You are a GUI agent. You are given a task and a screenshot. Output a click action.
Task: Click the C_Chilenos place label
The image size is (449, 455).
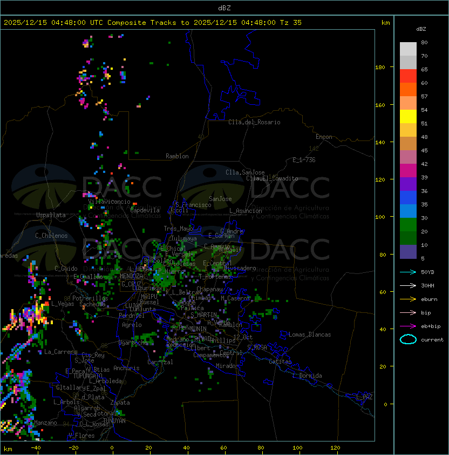[x=51, y=236]
